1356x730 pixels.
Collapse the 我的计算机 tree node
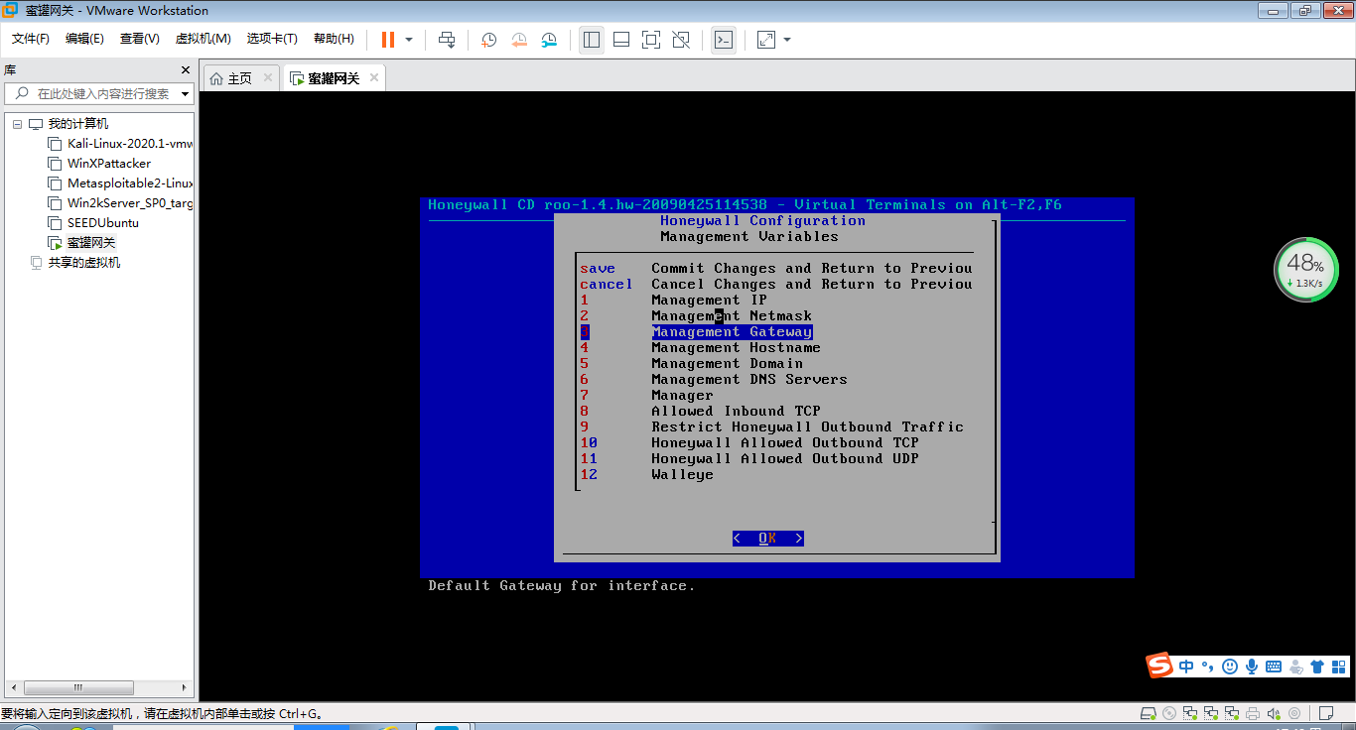click(x=17, y=124)
